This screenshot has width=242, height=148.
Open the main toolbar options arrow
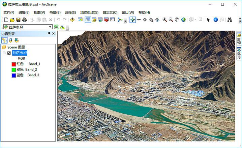tap(125, 21)
